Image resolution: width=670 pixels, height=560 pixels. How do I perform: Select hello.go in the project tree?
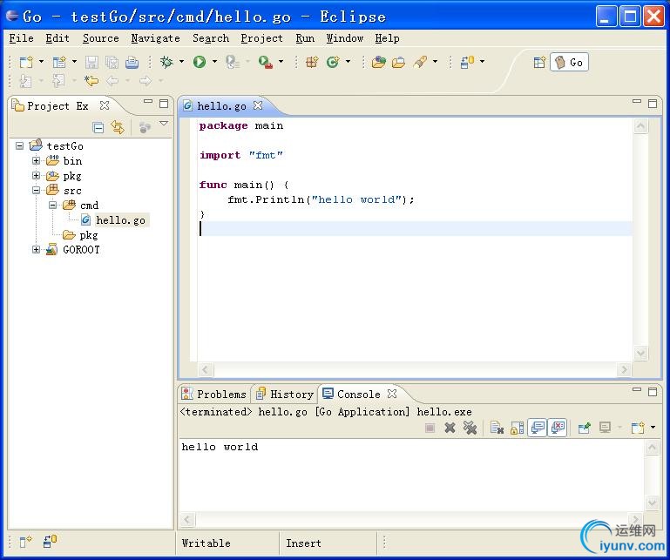120,220
